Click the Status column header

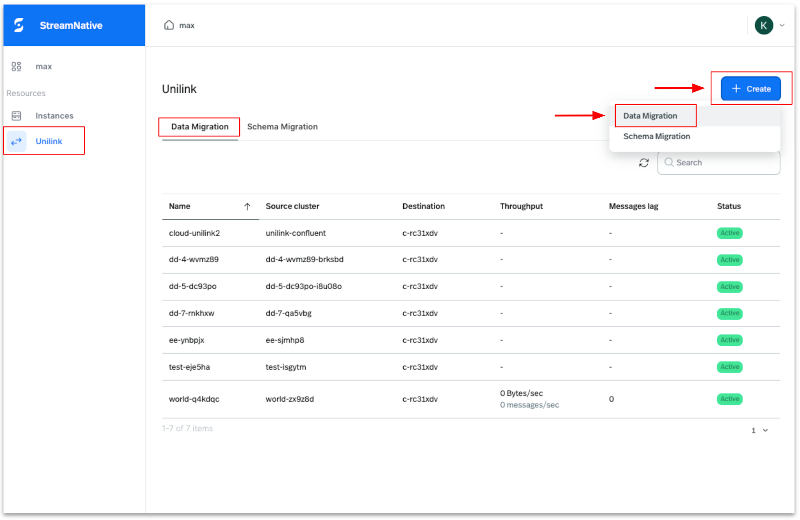728,206
